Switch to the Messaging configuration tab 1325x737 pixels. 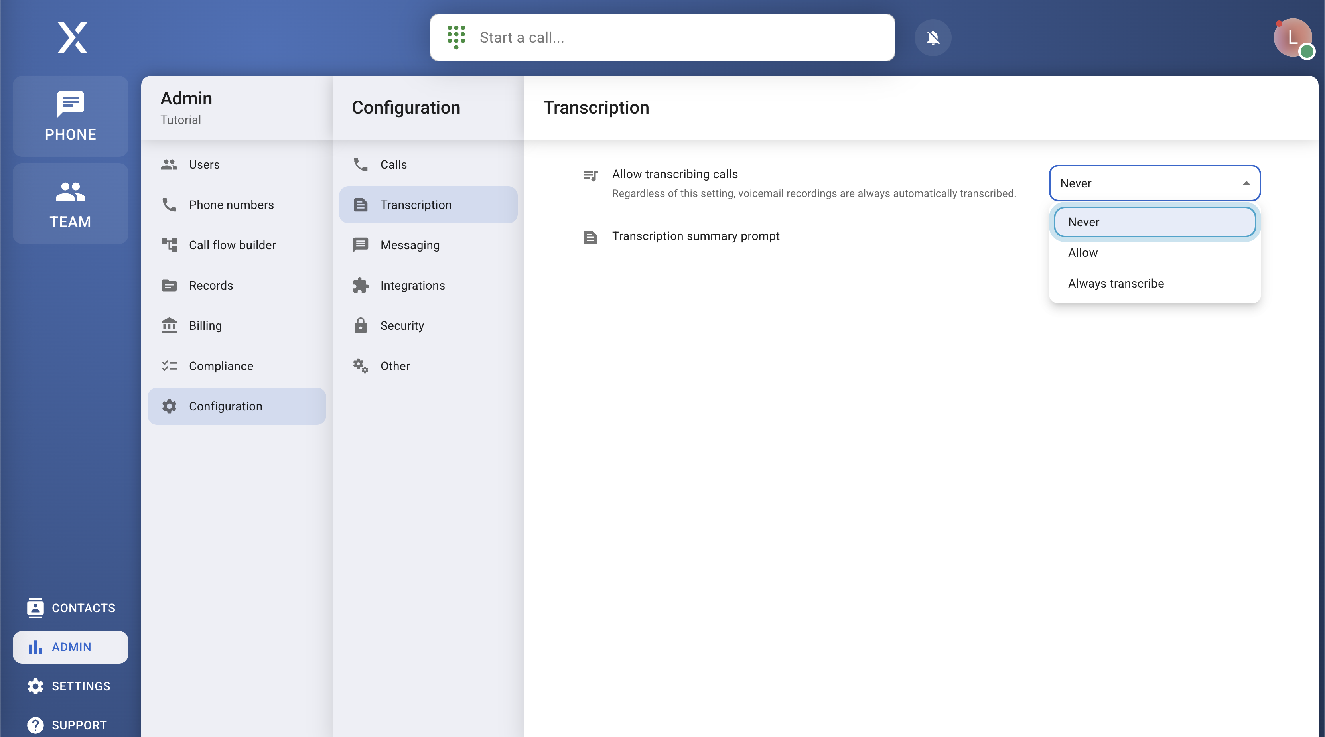(x=410, y=245)
